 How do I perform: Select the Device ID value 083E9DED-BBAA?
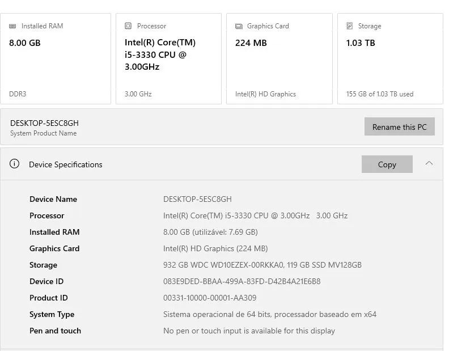242,281
